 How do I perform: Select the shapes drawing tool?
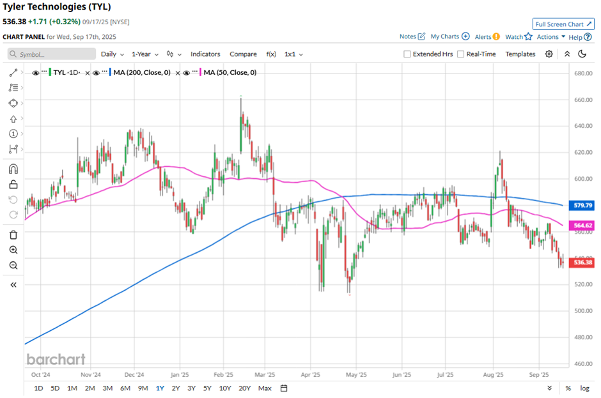coord(13,103)
